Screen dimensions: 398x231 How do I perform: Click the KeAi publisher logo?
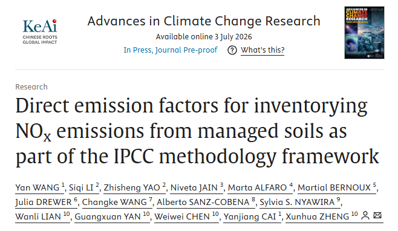point(40,32)
